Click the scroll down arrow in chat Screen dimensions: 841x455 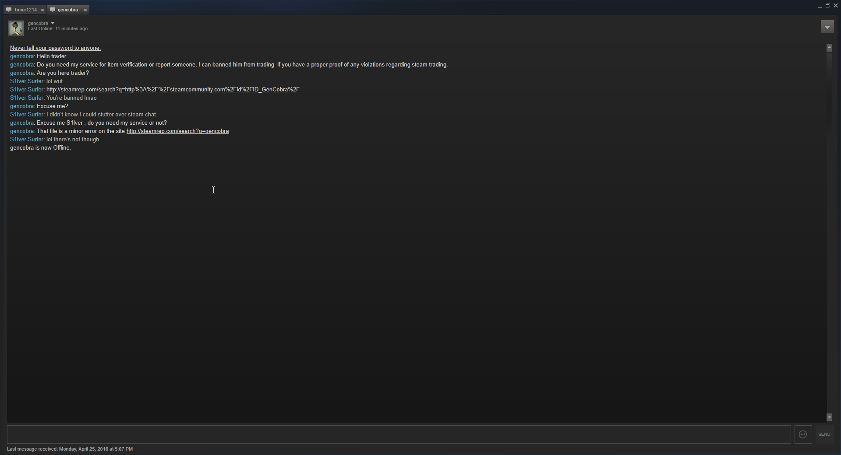[829, 417]
